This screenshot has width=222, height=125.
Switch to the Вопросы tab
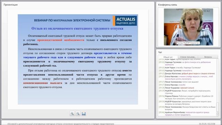click(x=208, y=57)
